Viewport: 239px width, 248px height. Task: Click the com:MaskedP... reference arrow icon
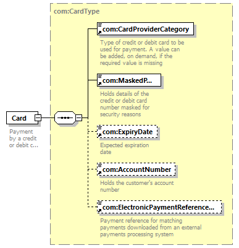coord(99,83)
